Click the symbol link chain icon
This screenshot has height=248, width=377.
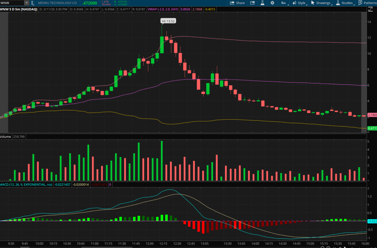coord(32,3)
